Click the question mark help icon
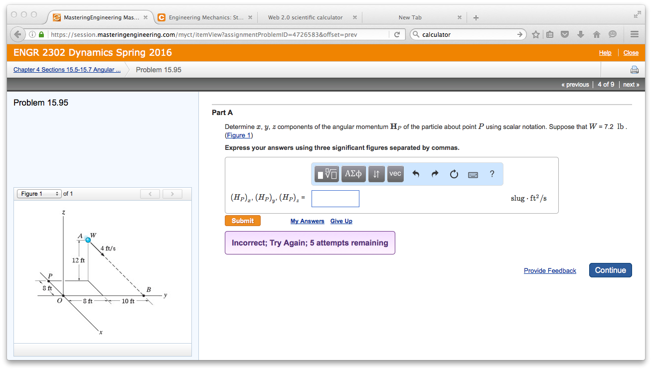 coord(492,174)
